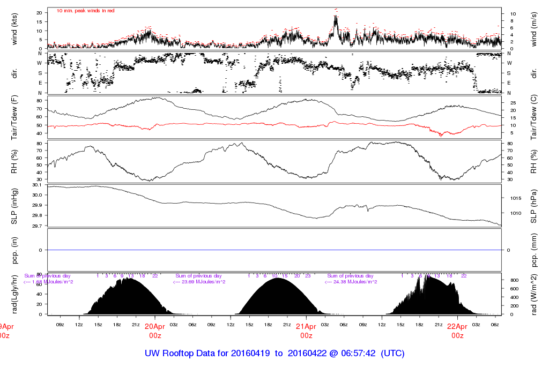Screen dimensions: 549x375
Task: Click the '20Apr 00z' date marker
Action: 155,331
